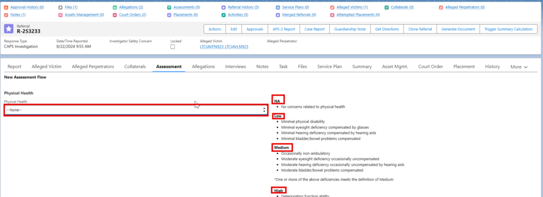543x197 pixels.
Task: Select the Assessment tab
Action: click(169, 67)
